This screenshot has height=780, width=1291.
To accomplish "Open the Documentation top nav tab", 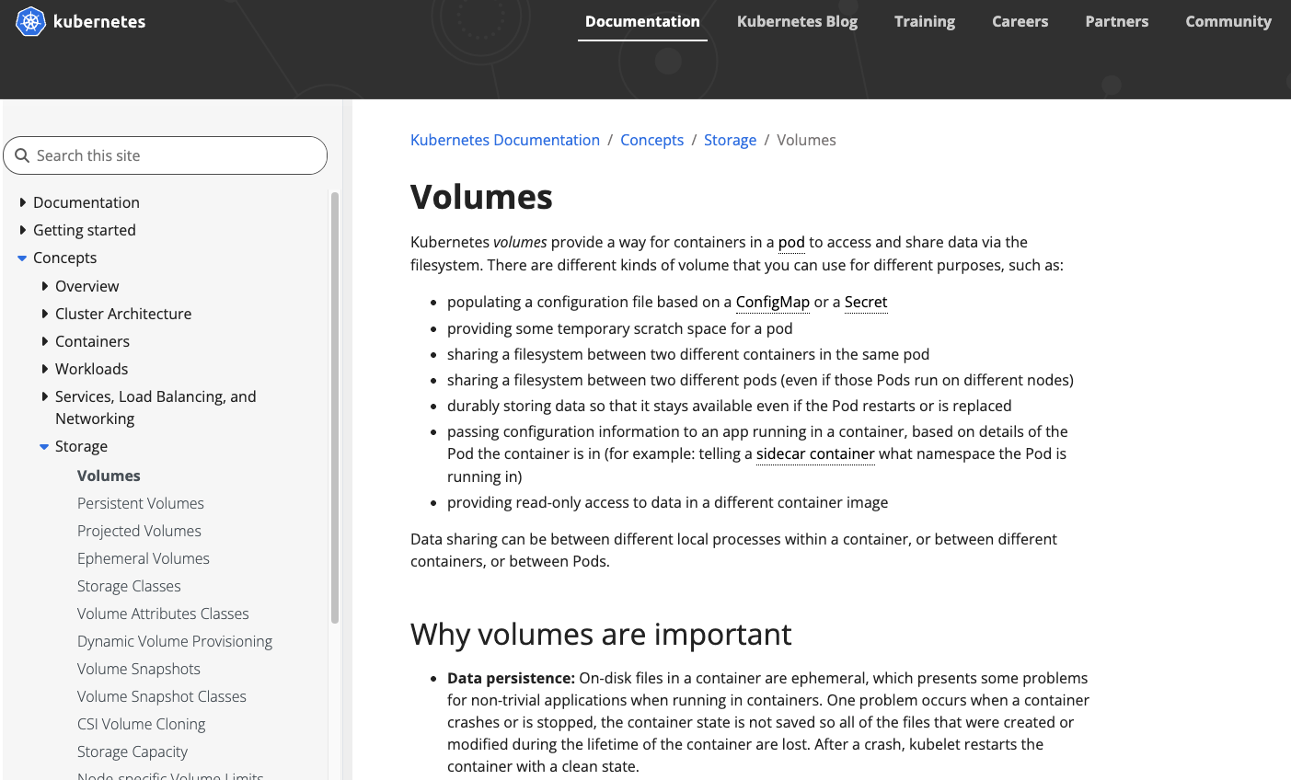I will [642, 21].
